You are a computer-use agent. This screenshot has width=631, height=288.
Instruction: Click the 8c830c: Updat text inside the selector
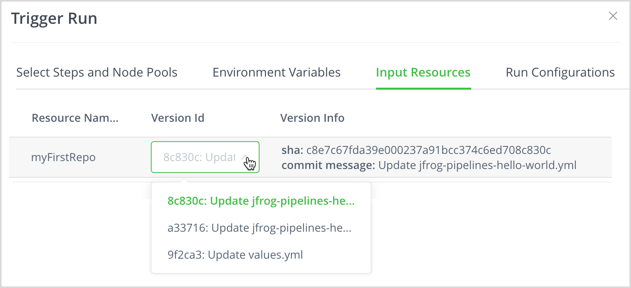click(199, 157)
